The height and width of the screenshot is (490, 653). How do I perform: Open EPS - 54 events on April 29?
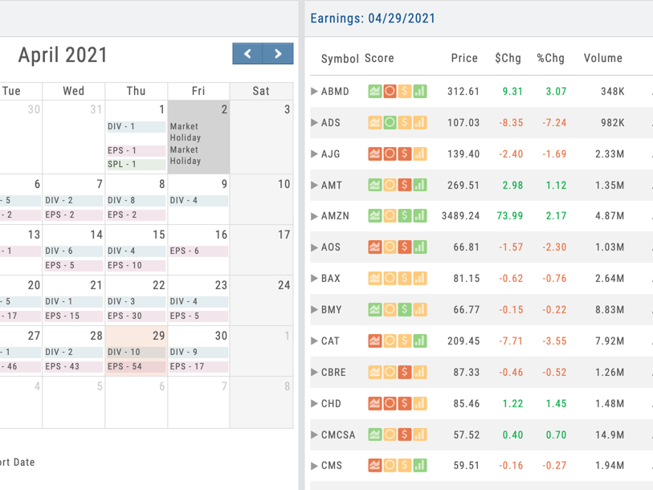tap(136, 366)
